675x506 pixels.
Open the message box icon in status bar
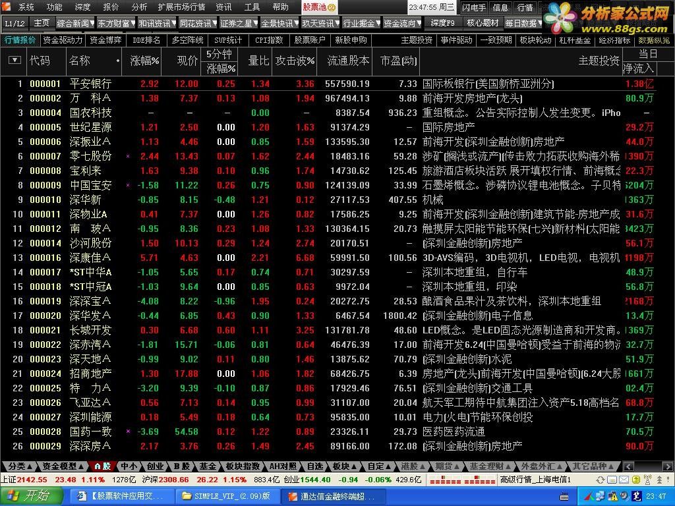click(612, 480)
